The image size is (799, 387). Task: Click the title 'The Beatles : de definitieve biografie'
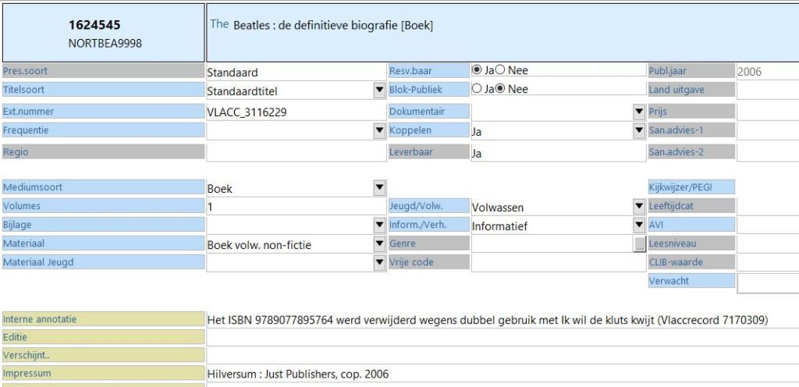pos(321,25)
